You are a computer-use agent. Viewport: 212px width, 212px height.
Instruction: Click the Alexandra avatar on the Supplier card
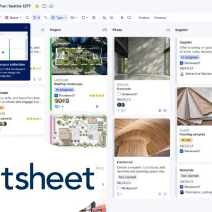point(182,74)
